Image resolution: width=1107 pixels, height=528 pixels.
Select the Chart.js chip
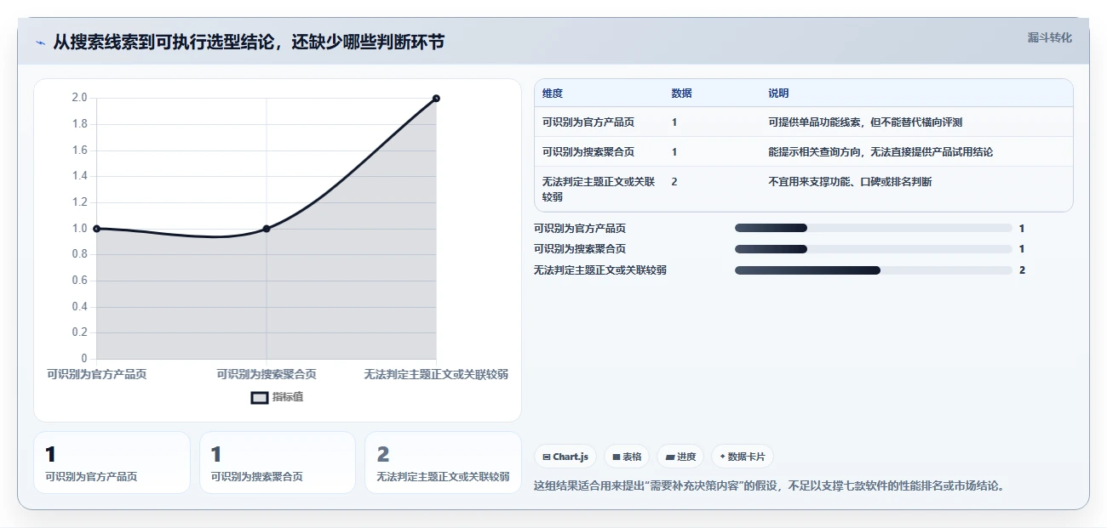[566, 457]
